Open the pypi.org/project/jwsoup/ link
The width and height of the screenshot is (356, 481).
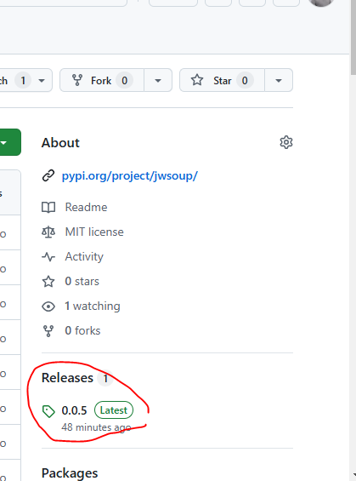[x=130, y=176]
